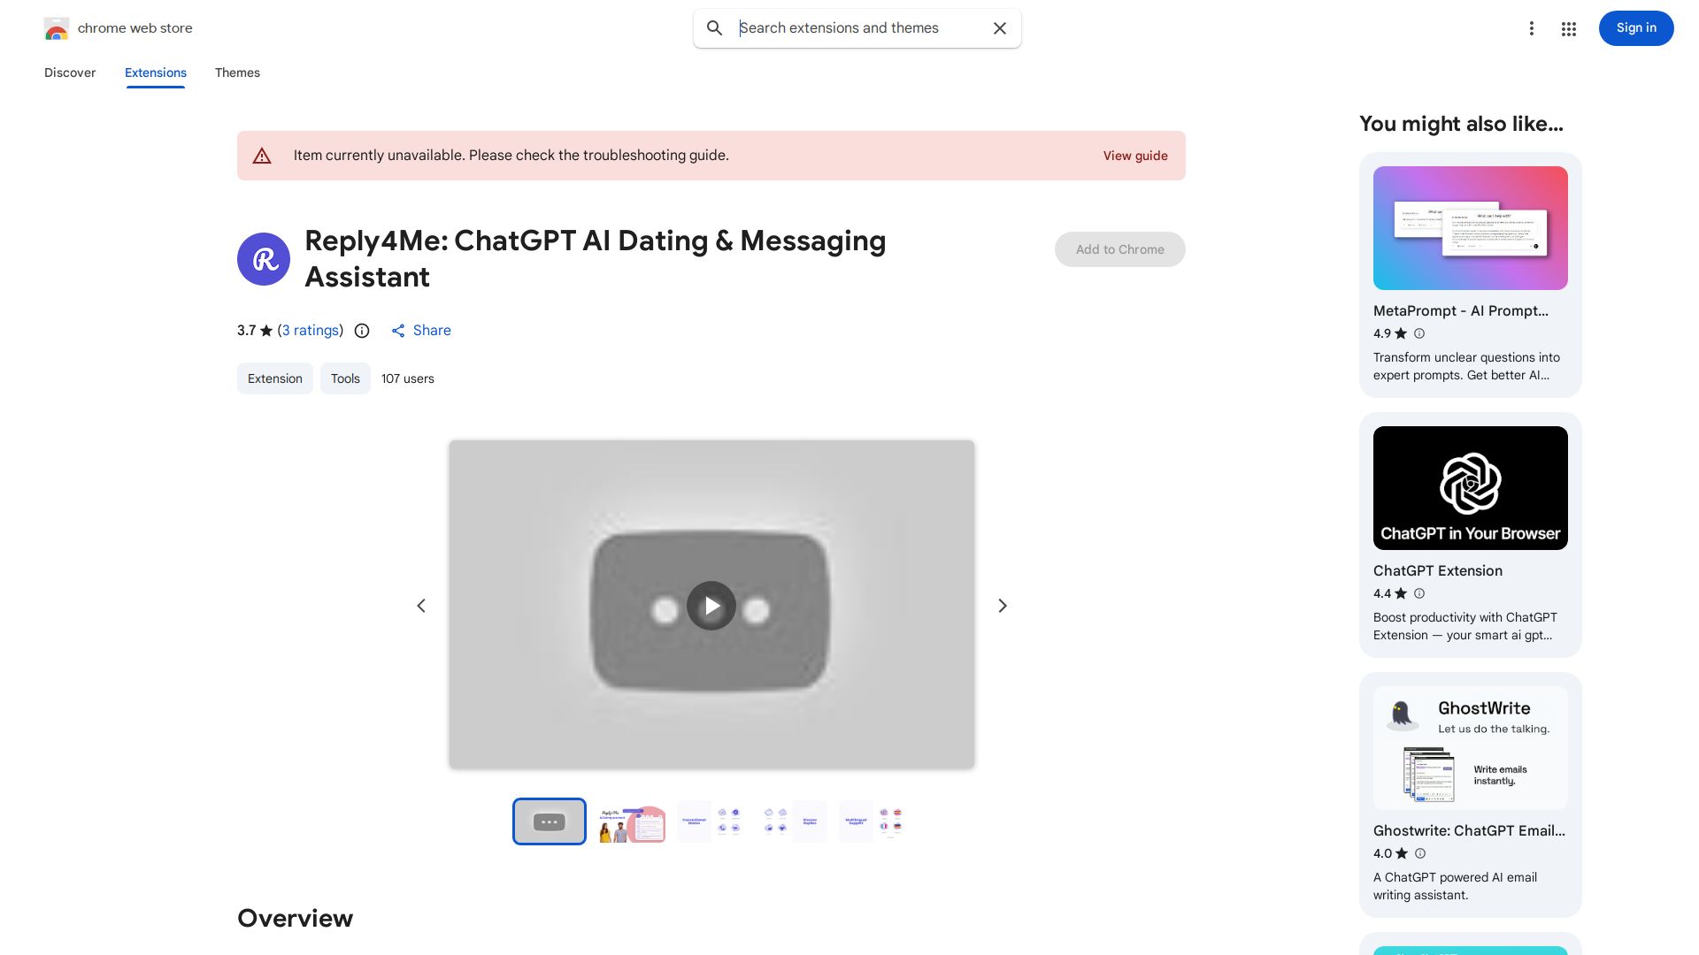Play the extension preview video

711,606
